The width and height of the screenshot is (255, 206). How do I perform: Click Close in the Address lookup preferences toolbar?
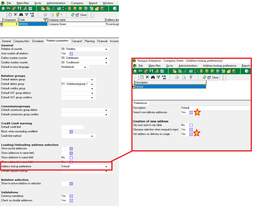coord(213,77)
